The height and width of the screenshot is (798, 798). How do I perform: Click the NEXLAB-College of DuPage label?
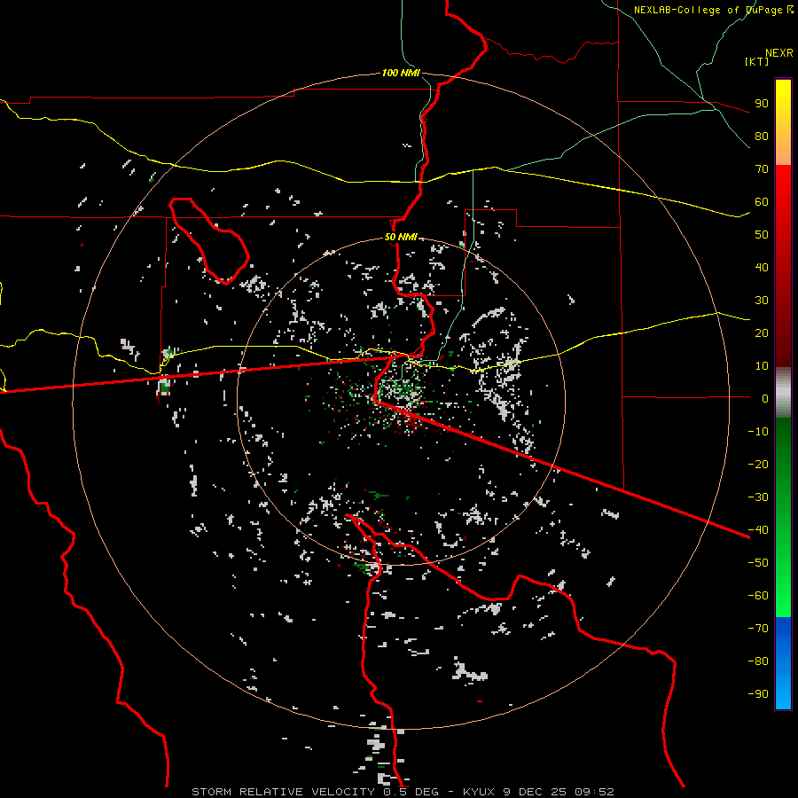713,10
